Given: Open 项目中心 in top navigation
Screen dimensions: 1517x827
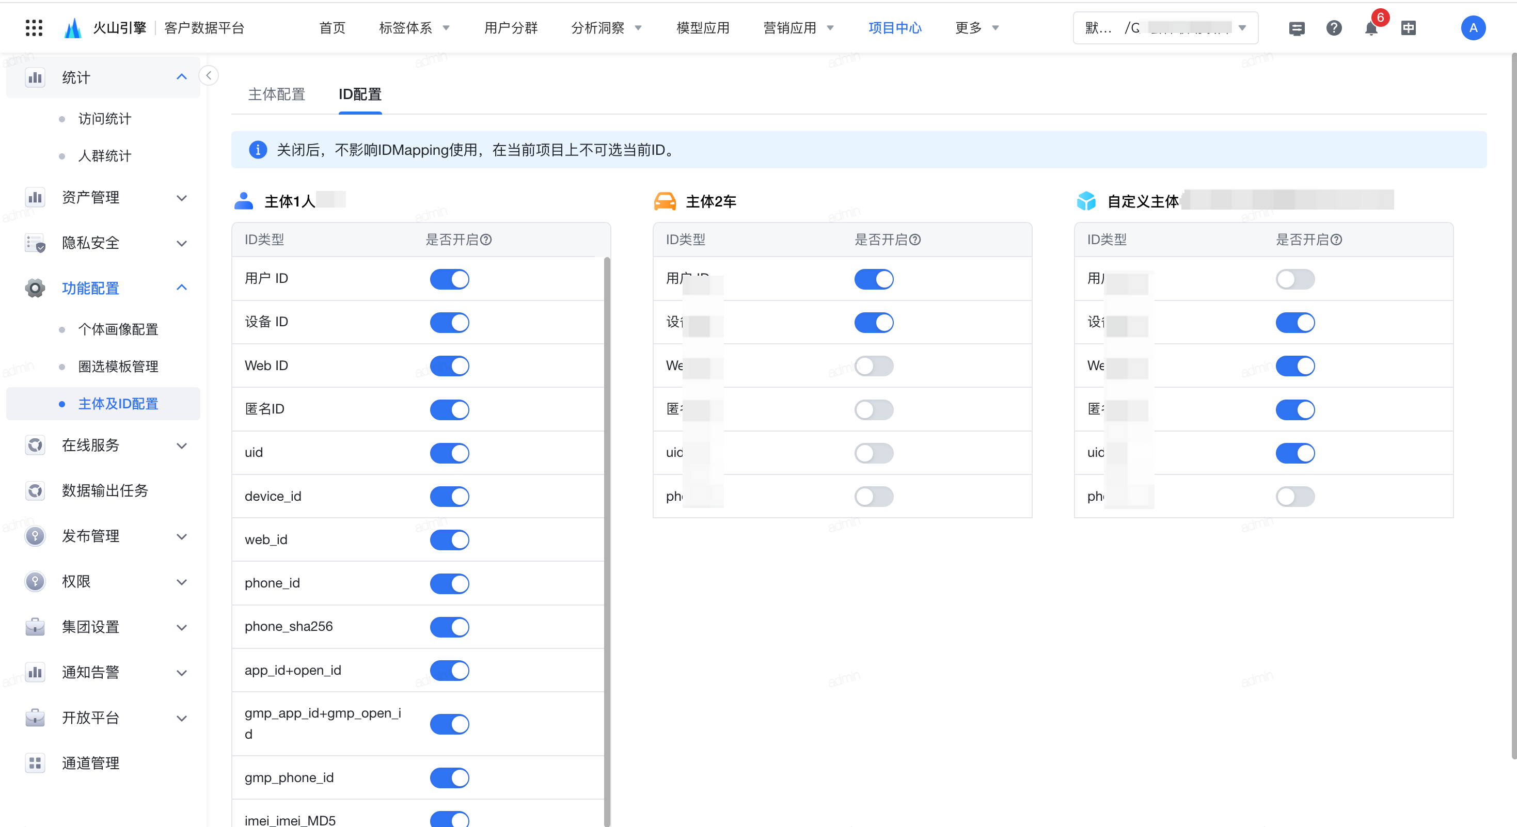Looking at the screenshot, I should [894, 28].
